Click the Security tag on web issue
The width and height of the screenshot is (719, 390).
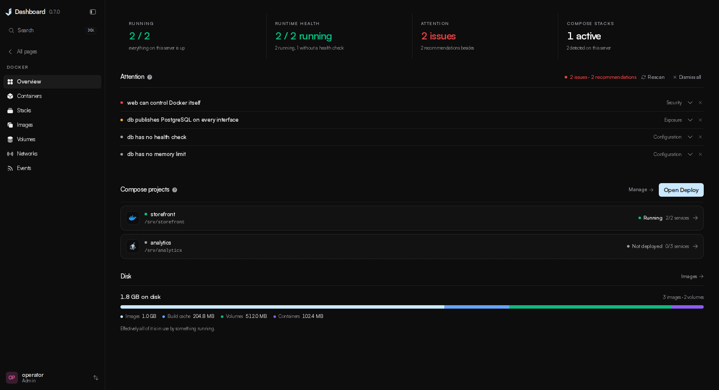coord(674,103)
